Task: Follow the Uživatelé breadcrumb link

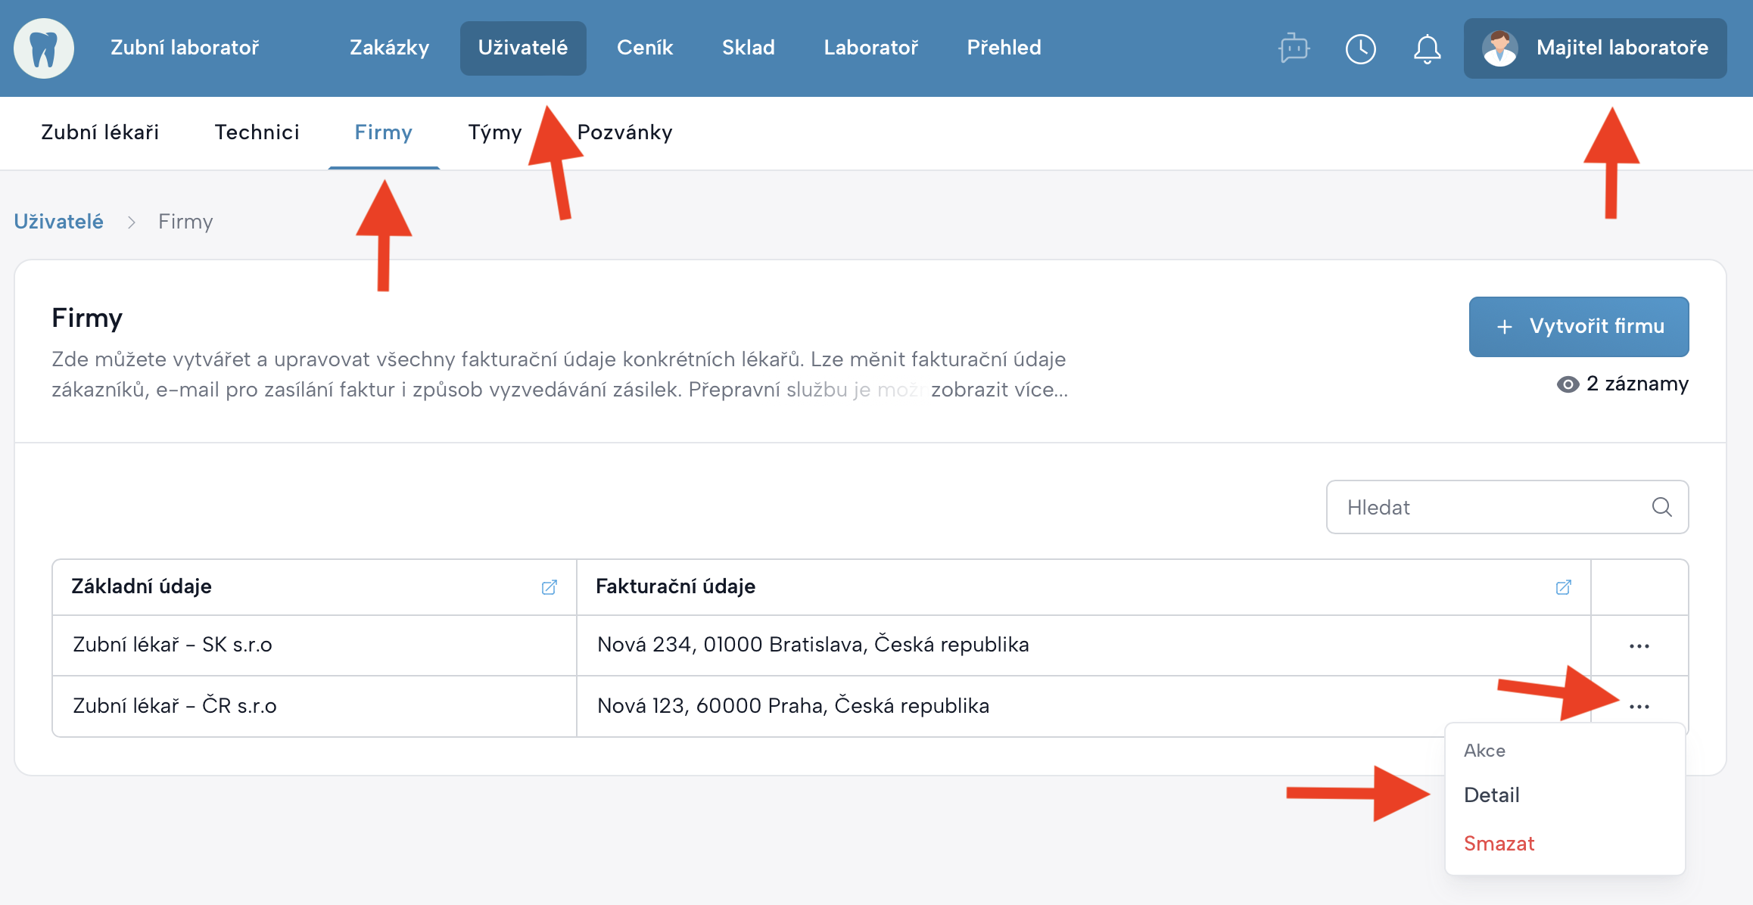Action: click(x=58, y=222)
